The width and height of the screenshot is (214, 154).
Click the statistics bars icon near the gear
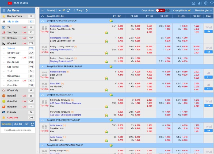[x=200, y=3]
